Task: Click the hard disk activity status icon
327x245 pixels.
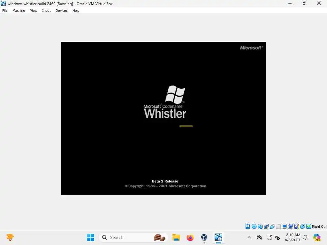Action: 247,226
